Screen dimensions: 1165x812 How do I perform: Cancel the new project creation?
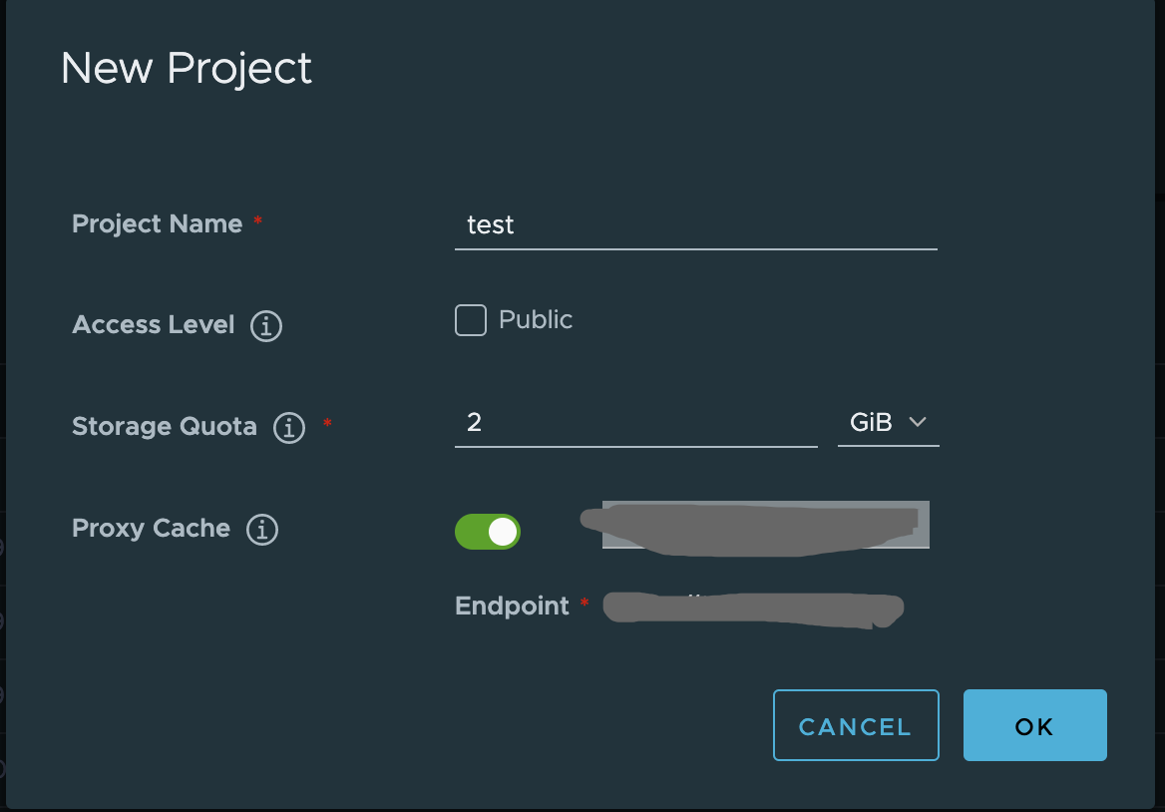(x=855, y=725)
